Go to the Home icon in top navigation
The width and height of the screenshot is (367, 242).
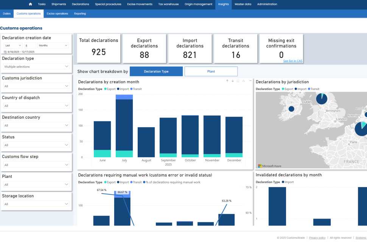tap(30, 4)
